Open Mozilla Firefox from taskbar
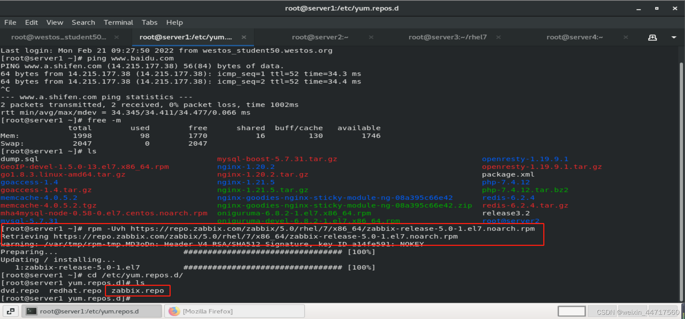The width and height of the screenshot is (685, 319). tap(235, 311)
